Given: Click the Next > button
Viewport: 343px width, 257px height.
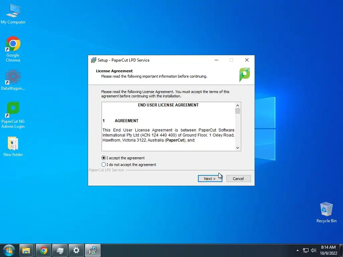Looking at the screenshot, I should coord(210,179).
